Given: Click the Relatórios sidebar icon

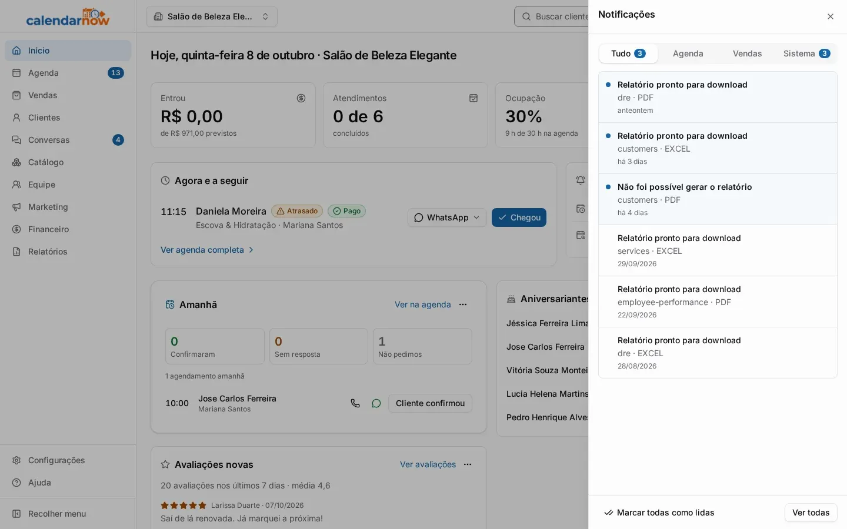Looking at the screenshot, I should tap(16, 252).
